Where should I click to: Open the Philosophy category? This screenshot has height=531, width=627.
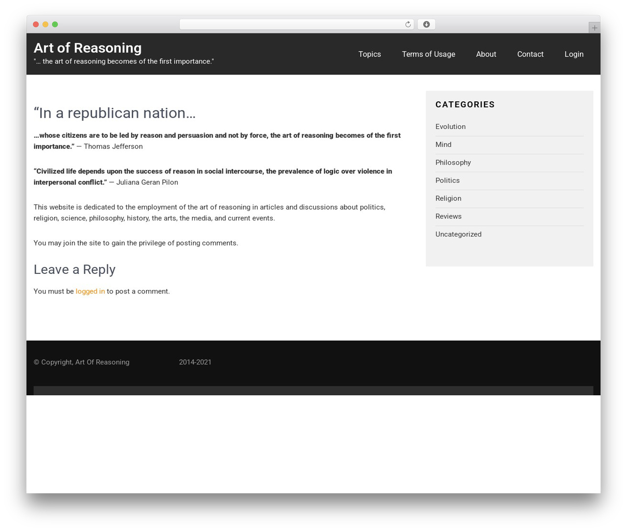coord(453,163)
